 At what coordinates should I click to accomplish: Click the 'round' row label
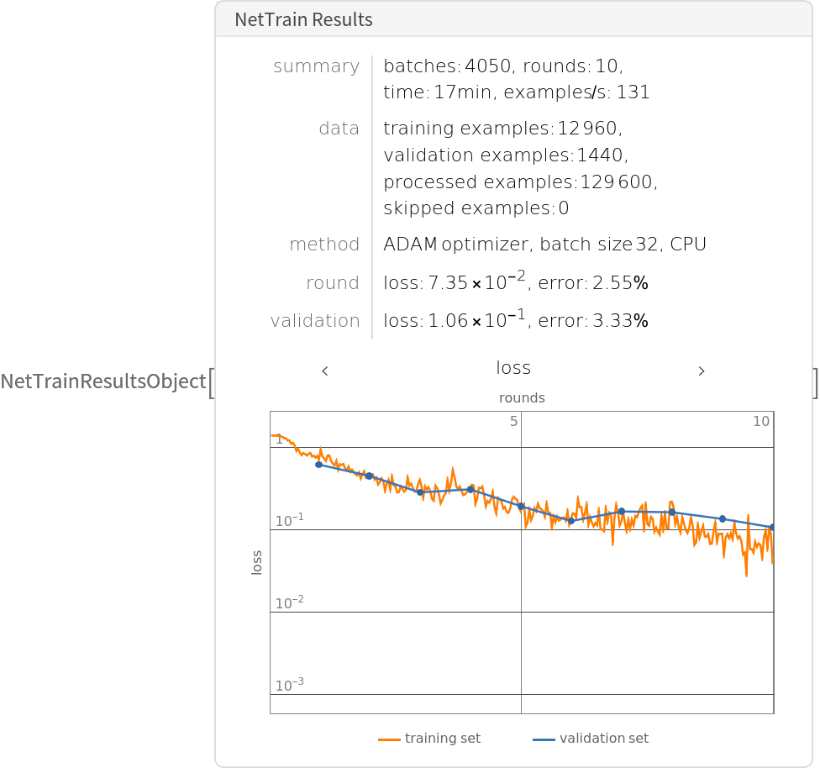(x=333, y=283)
